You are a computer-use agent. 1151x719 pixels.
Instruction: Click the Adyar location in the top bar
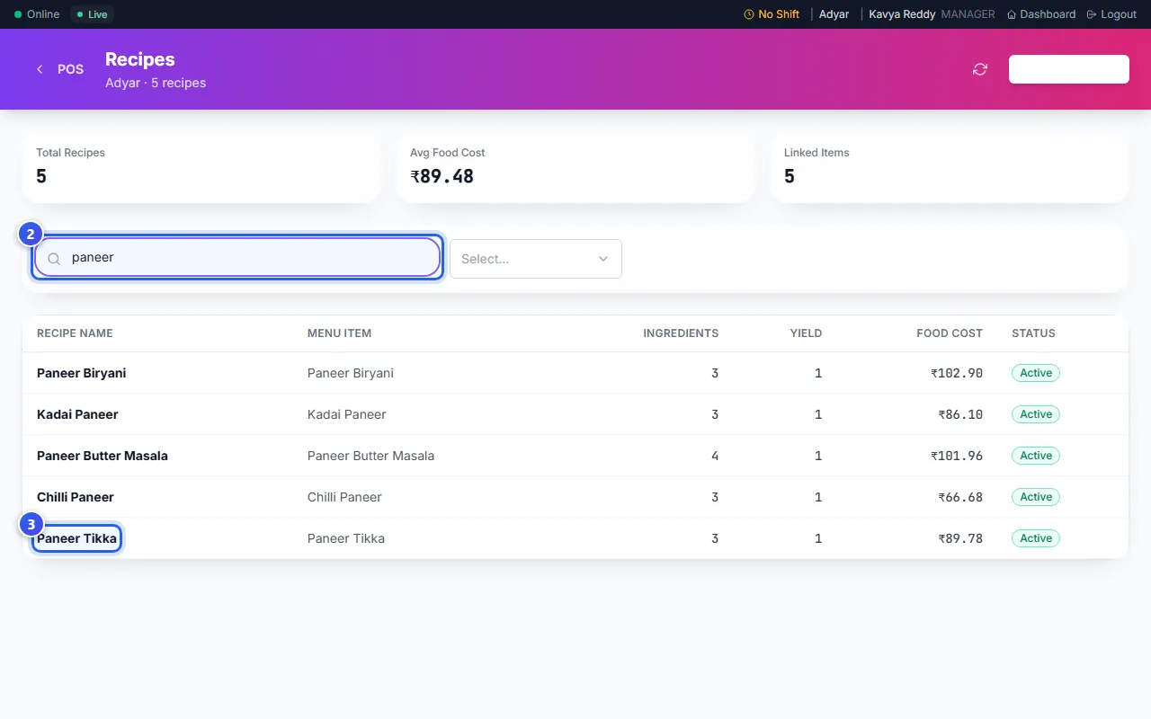[834, 14]
